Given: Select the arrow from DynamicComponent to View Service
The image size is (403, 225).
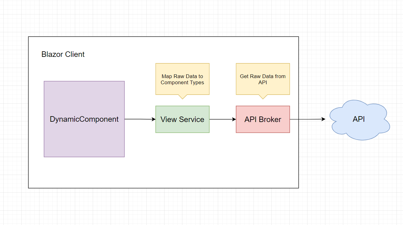Looking at the screenshot, I should point(140,119).
